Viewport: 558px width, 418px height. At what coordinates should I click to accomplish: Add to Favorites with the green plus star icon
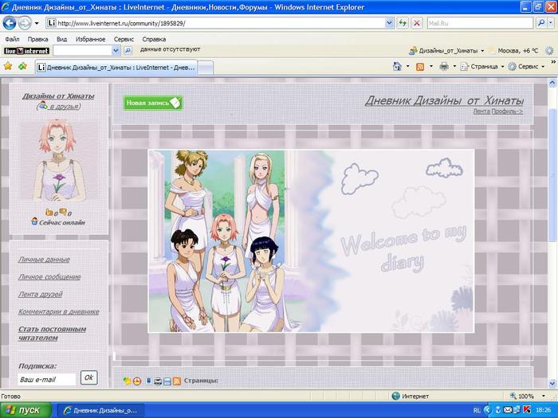[23, 66]
